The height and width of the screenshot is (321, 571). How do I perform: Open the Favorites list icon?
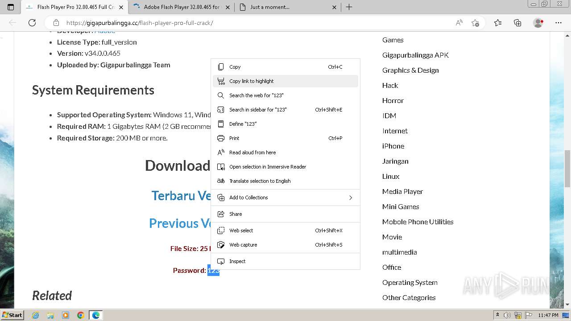point(498,23)
